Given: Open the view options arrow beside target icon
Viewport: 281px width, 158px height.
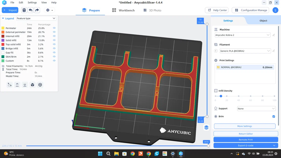Looking at the screenshot, I should coord(52,10).
